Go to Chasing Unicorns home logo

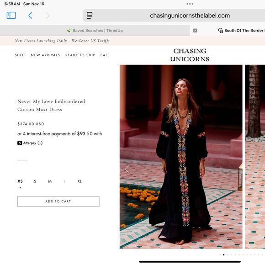click(190, 55)
